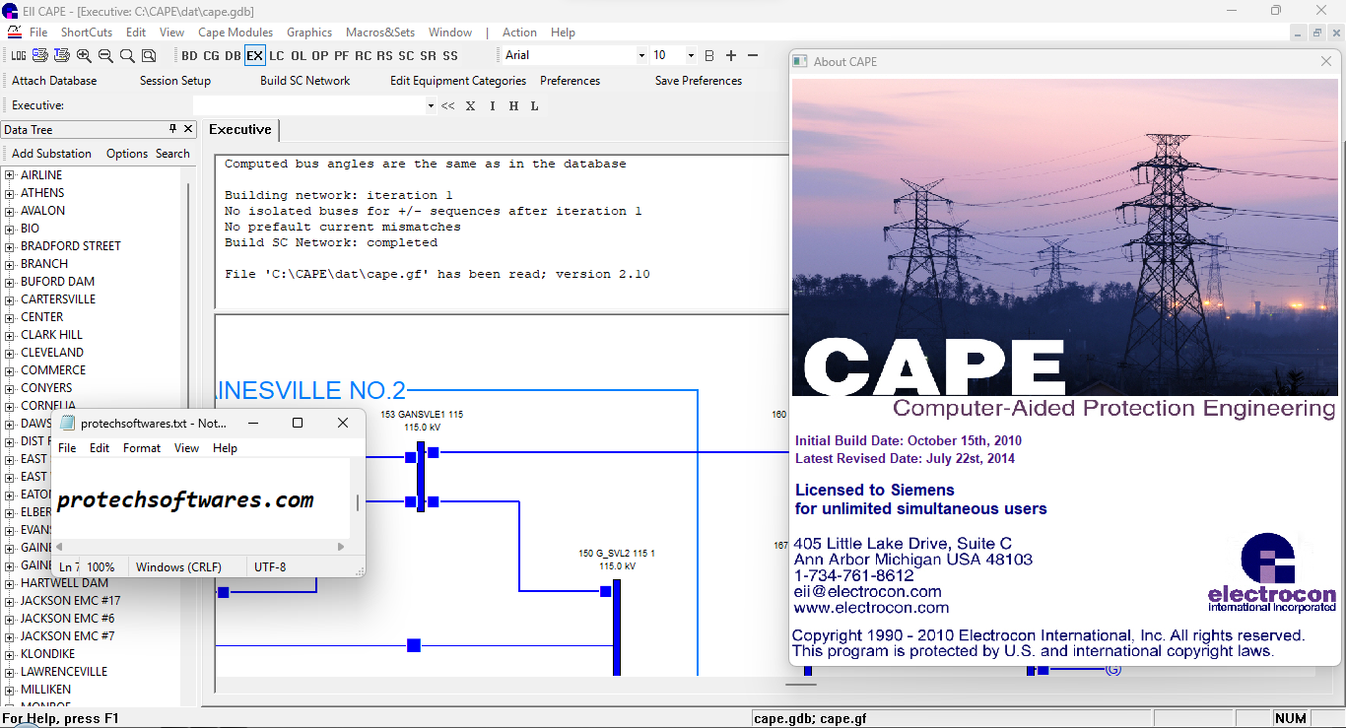Expand the CARTERSVILLE substation node
This screenshot has height=728, width=1346.
[x=10, y=299]
